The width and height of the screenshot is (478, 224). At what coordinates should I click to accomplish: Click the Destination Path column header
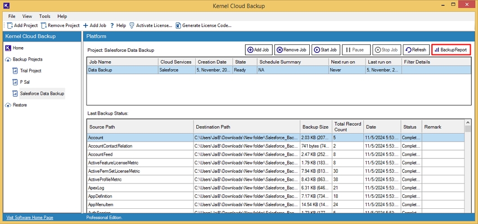(247, 127)
